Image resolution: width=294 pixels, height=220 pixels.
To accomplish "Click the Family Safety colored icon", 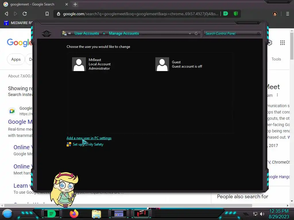I will (69, 144).
